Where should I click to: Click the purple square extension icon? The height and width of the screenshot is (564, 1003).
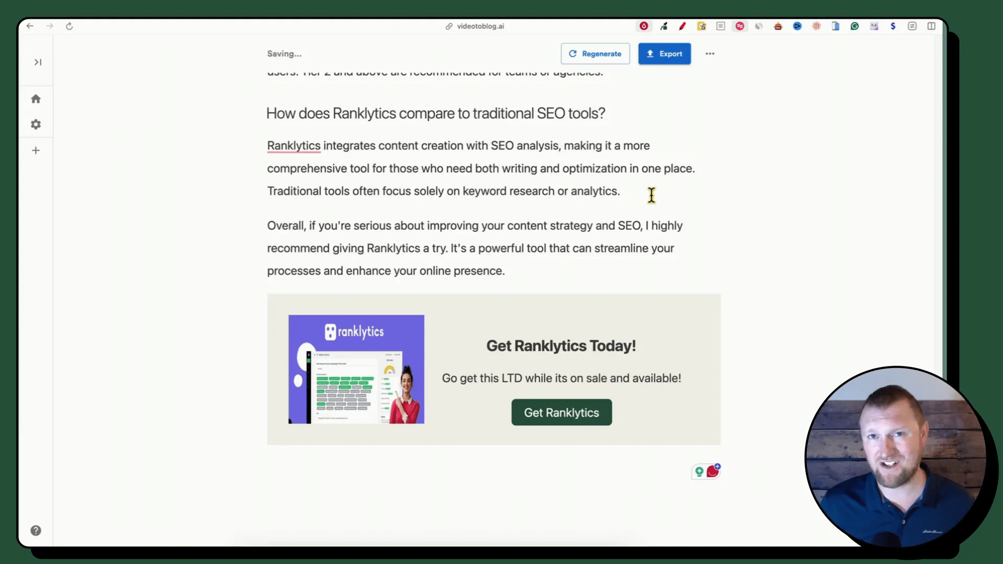pyautogui.click(x=874, y=26)
